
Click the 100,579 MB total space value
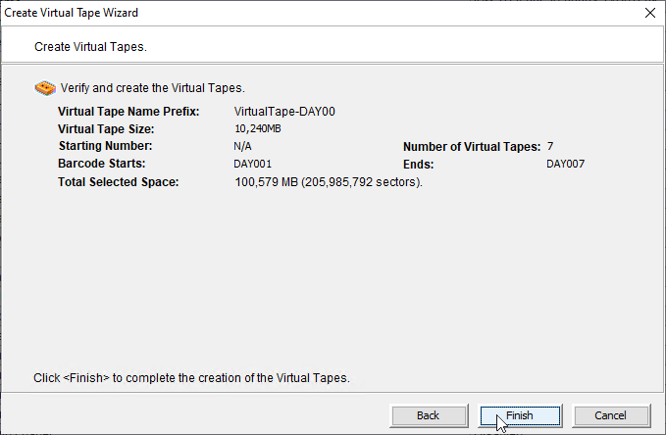[x=329, y=182]
